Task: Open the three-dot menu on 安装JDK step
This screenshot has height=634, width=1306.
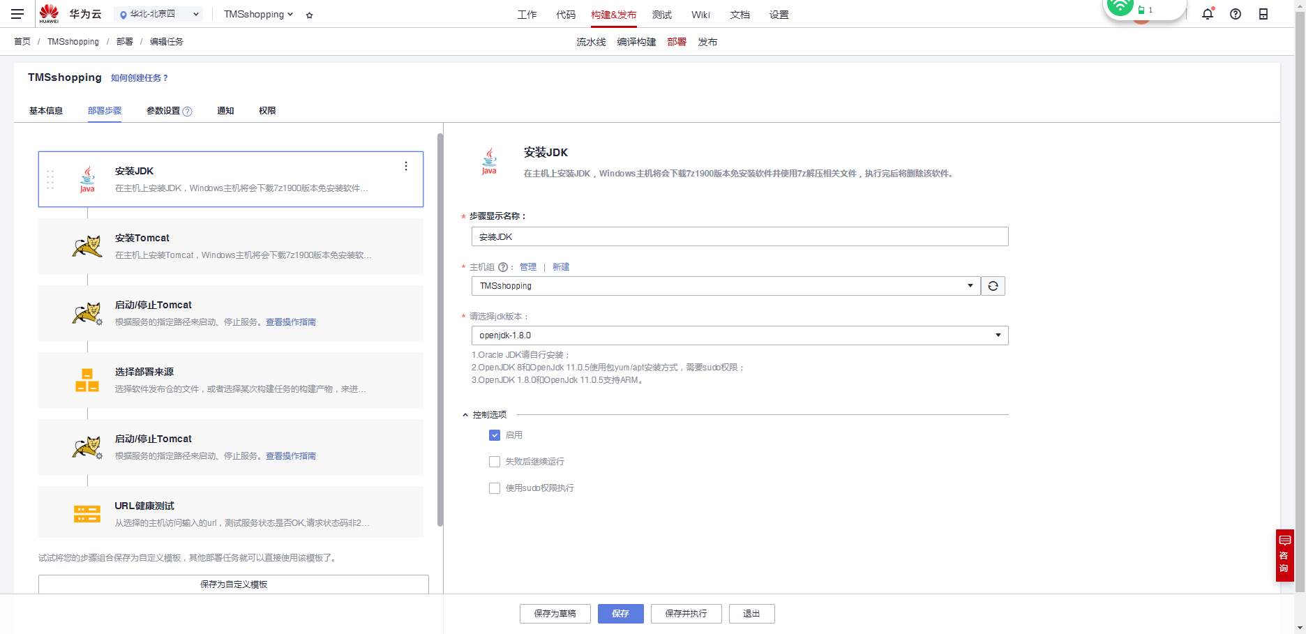Action: (406, 166)
